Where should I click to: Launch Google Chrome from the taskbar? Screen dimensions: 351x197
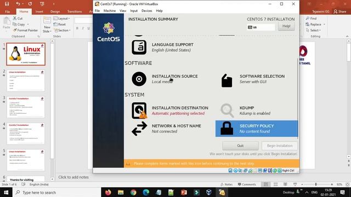click(x=133, y=192)
